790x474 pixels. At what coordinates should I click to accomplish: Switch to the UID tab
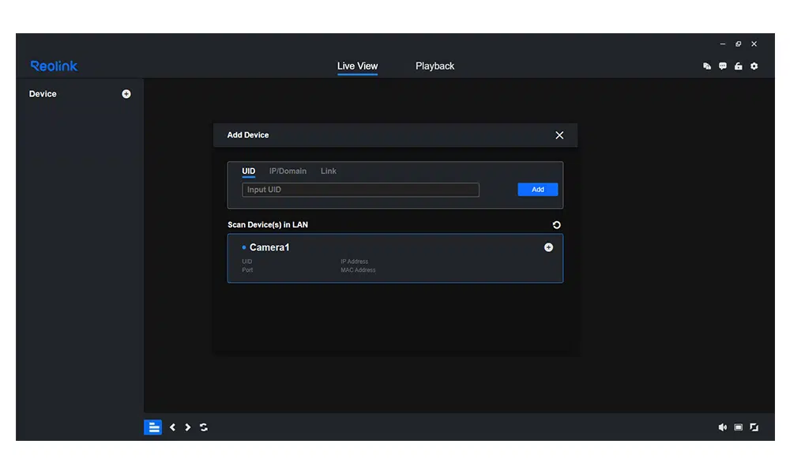248,171
